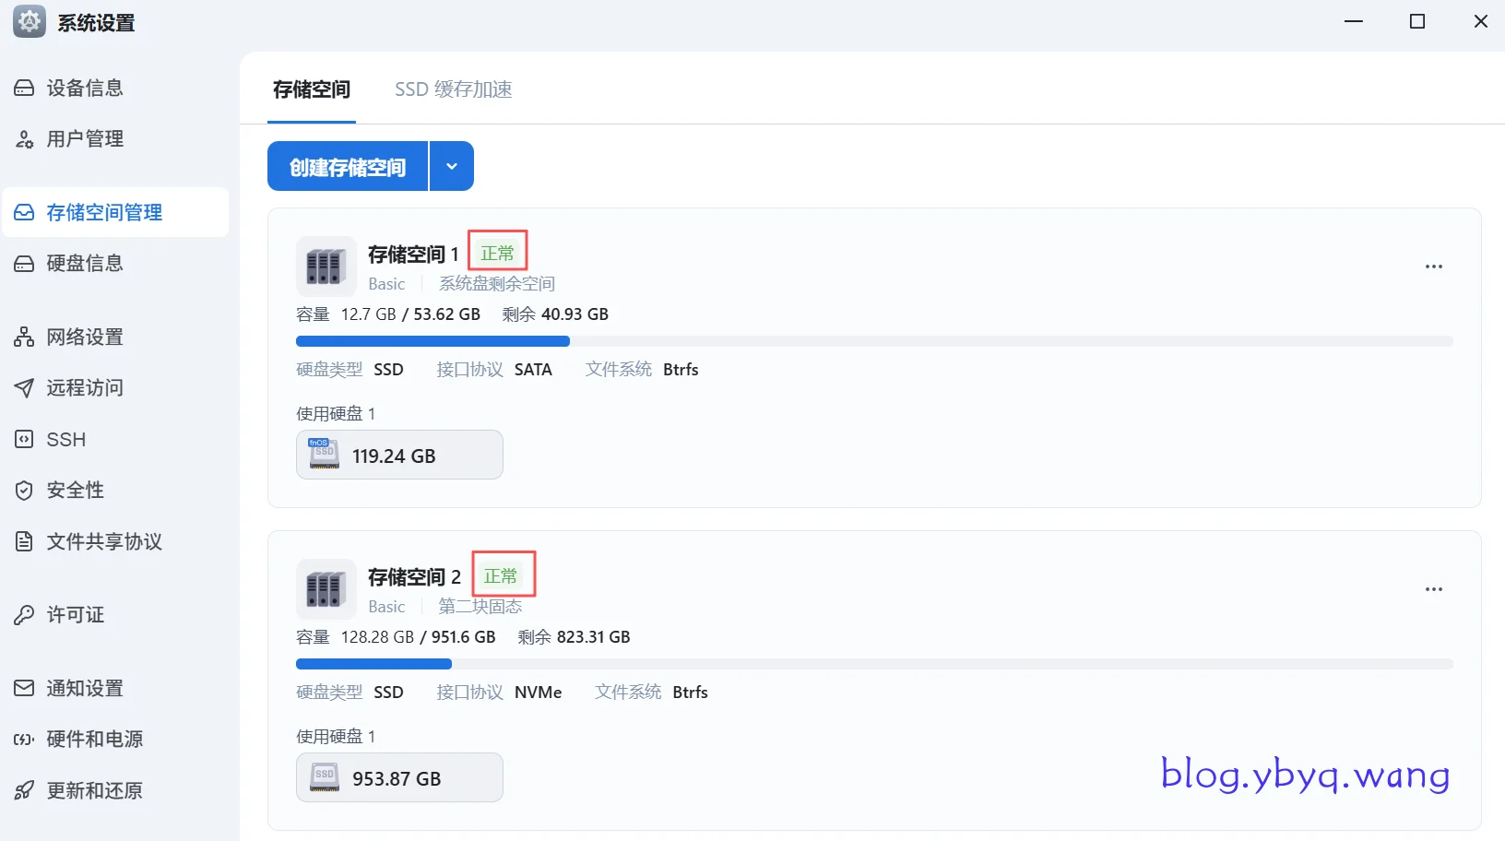Select the 存储空间 tab
Viewport: 1505px width, 841px height.
tap(312, 89)
